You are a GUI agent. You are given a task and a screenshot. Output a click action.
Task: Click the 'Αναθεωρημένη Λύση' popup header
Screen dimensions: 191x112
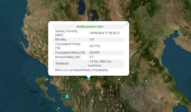[x=90, y=26]
